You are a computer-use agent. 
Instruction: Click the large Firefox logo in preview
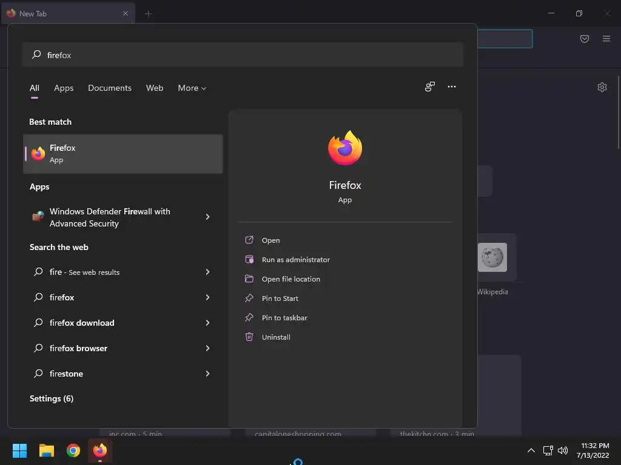(x=345, y=148)
